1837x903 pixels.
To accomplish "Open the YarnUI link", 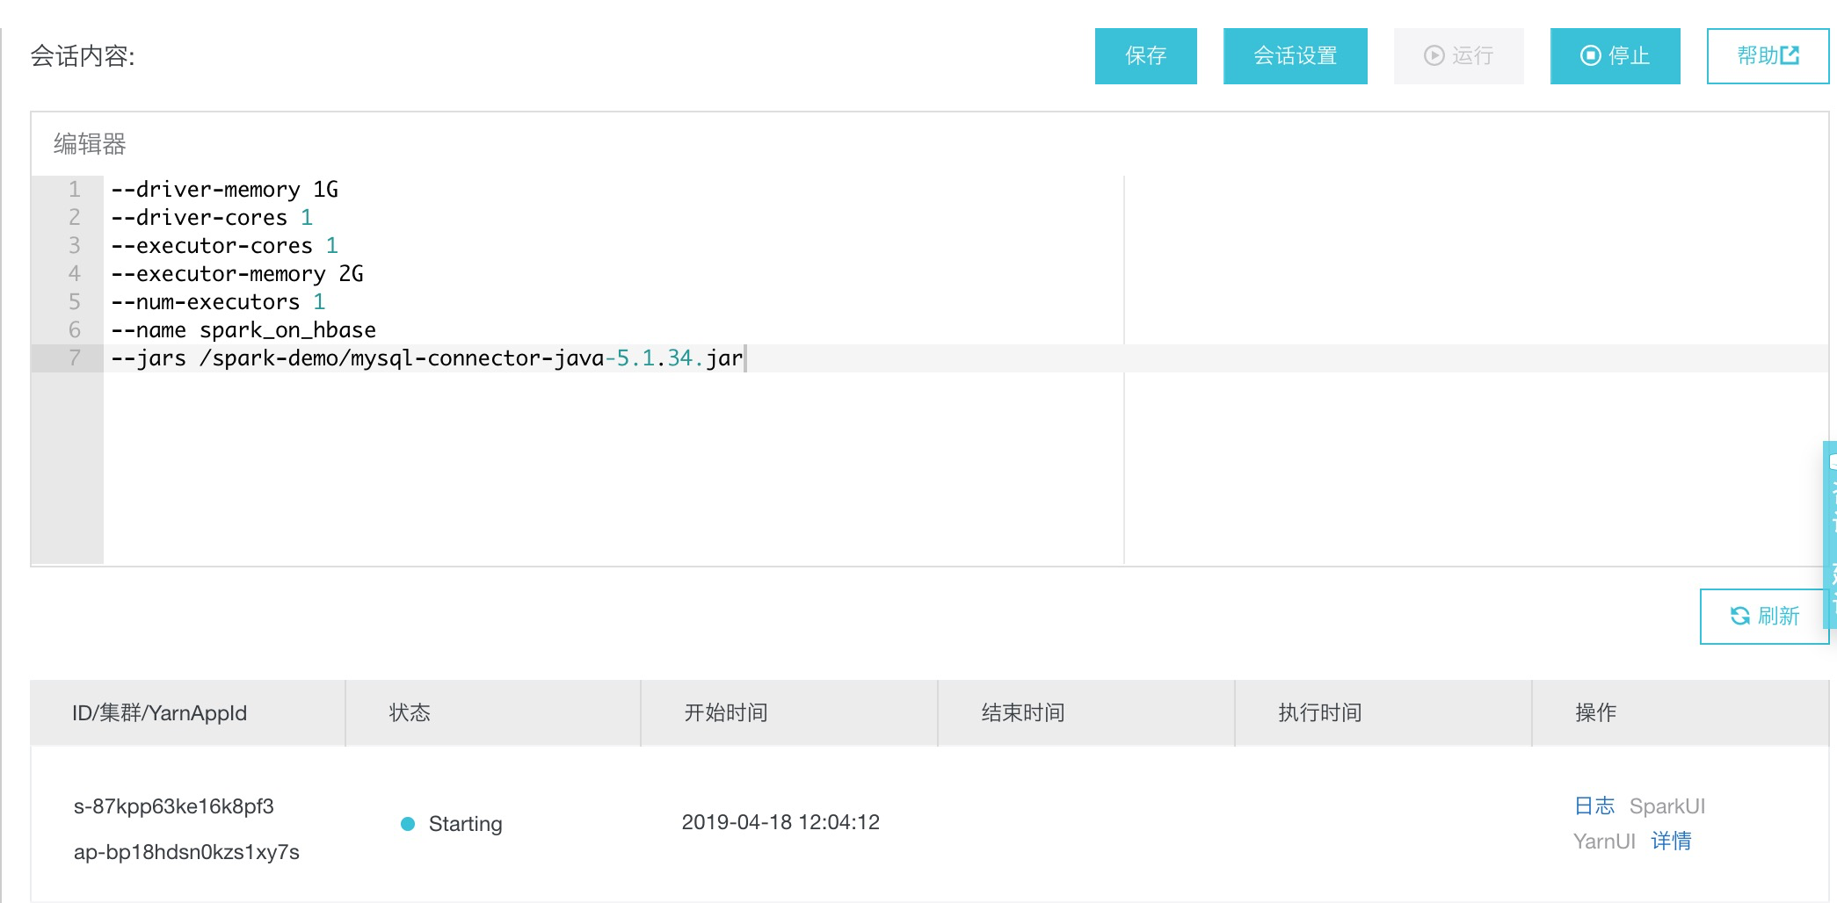I will click(1605, 841).
